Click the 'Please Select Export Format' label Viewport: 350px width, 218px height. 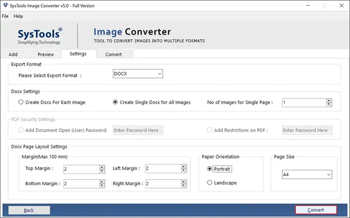point(50,76)
